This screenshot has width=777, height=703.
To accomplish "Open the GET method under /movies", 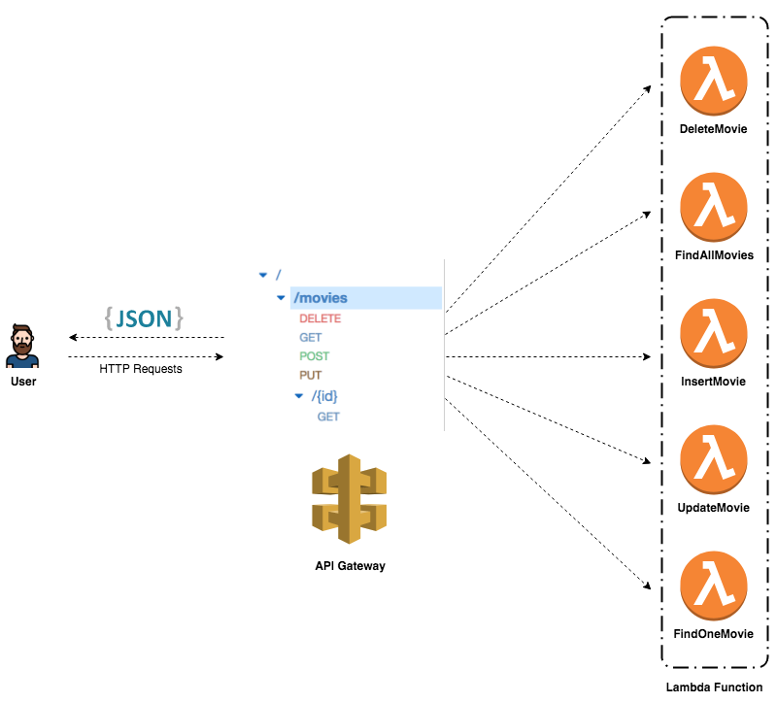I will (311, 337).
